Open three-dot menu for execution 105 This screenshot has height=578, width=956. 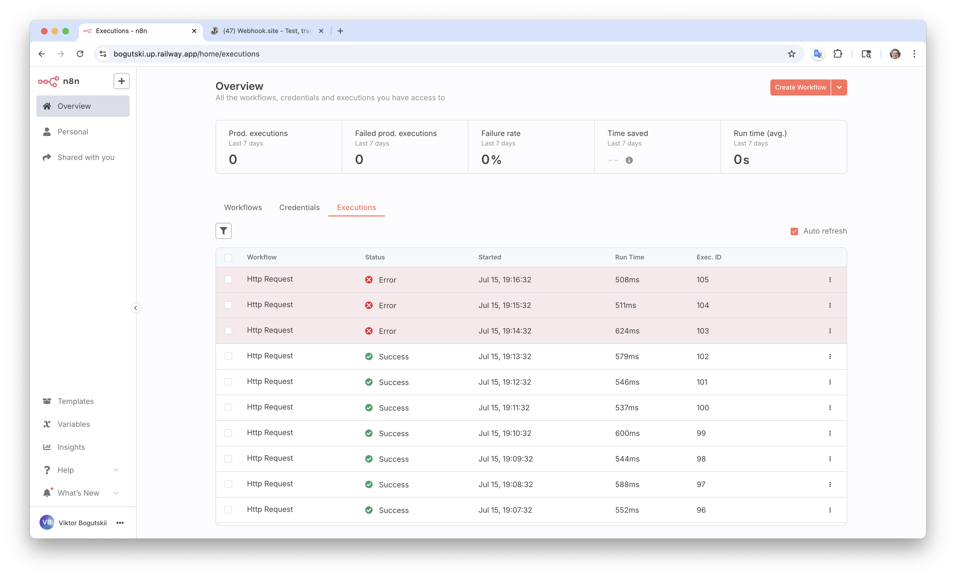[x=830, y=280]
